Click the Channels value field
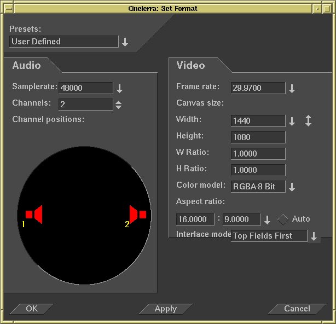Screen dimensions: 336x324 [86, 105]
